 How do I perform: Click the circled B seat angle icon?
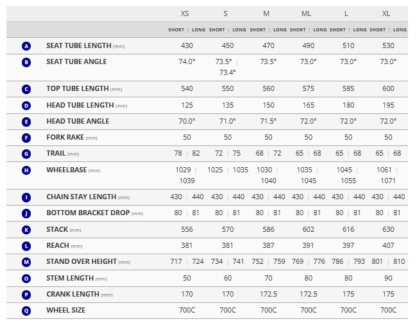26,62
